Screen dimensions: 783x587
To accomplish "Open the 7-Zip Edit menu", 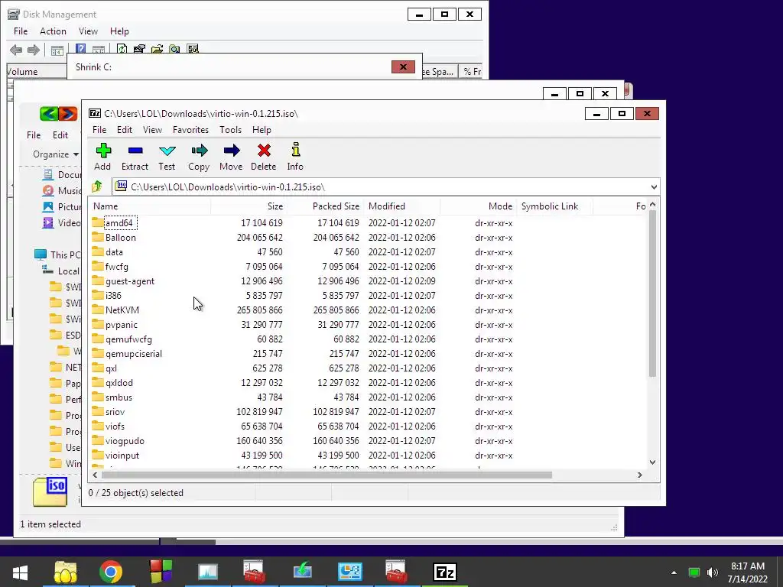I will point(125,130).
